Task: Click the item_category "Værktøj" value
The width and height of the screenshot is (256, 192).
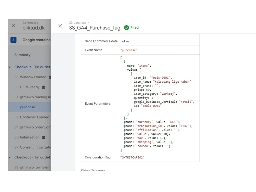Action: pyautogui.click(x=167, y=94)
